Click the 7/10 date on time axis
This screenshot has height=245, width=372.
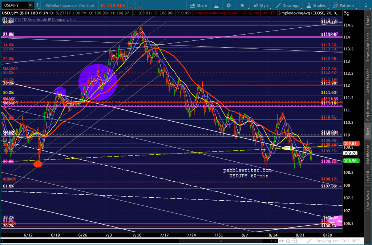pos(137,235)
